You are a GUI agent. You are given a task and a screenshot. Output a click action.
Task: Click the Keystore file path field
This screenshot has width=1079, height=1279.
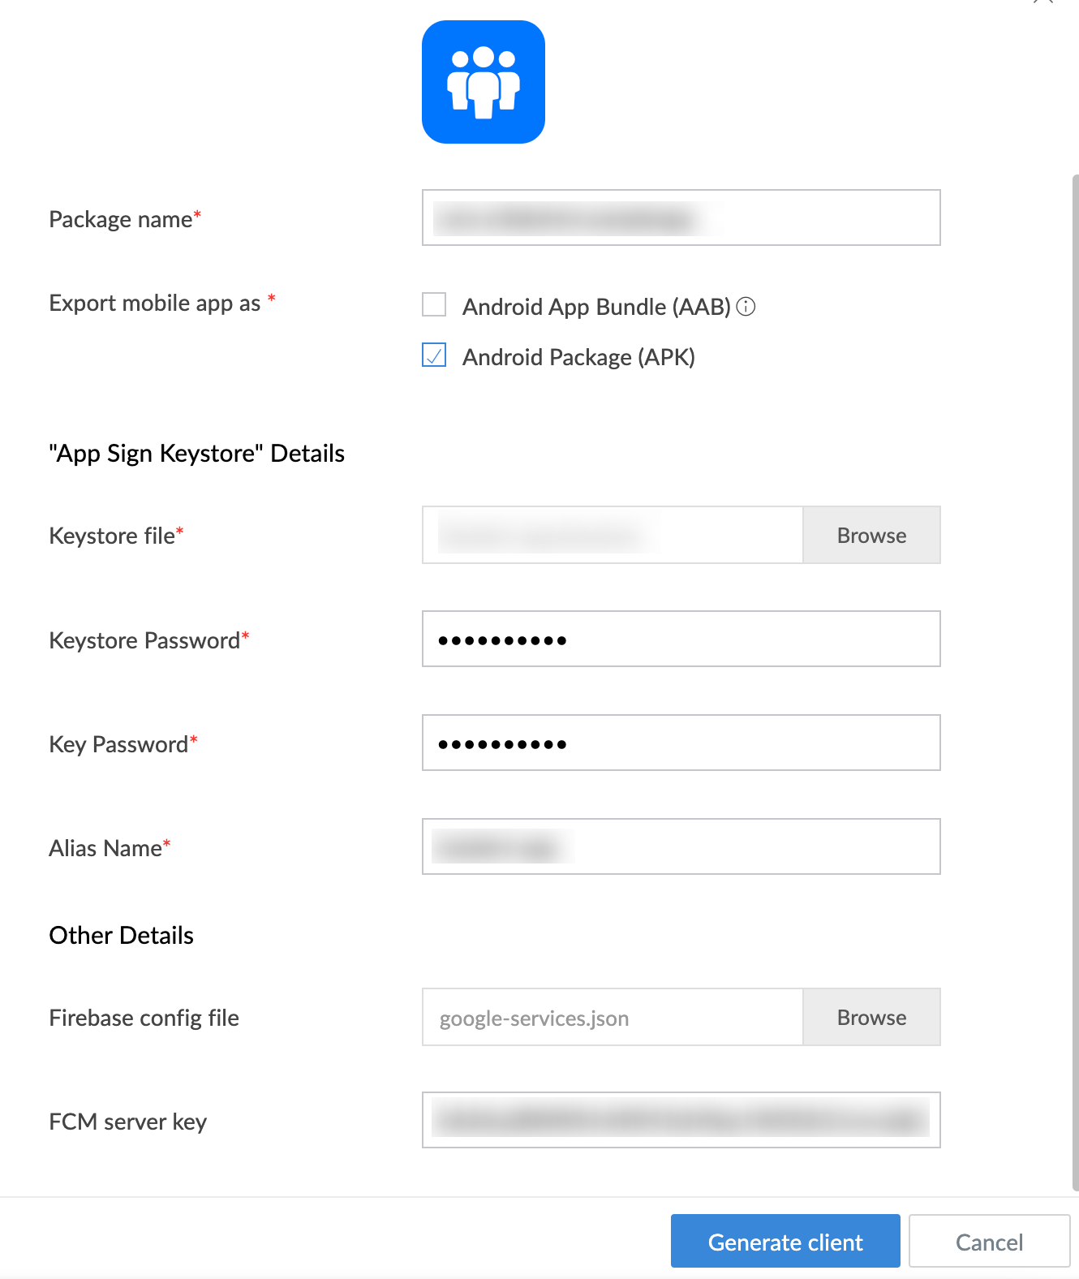click(613, 535)
